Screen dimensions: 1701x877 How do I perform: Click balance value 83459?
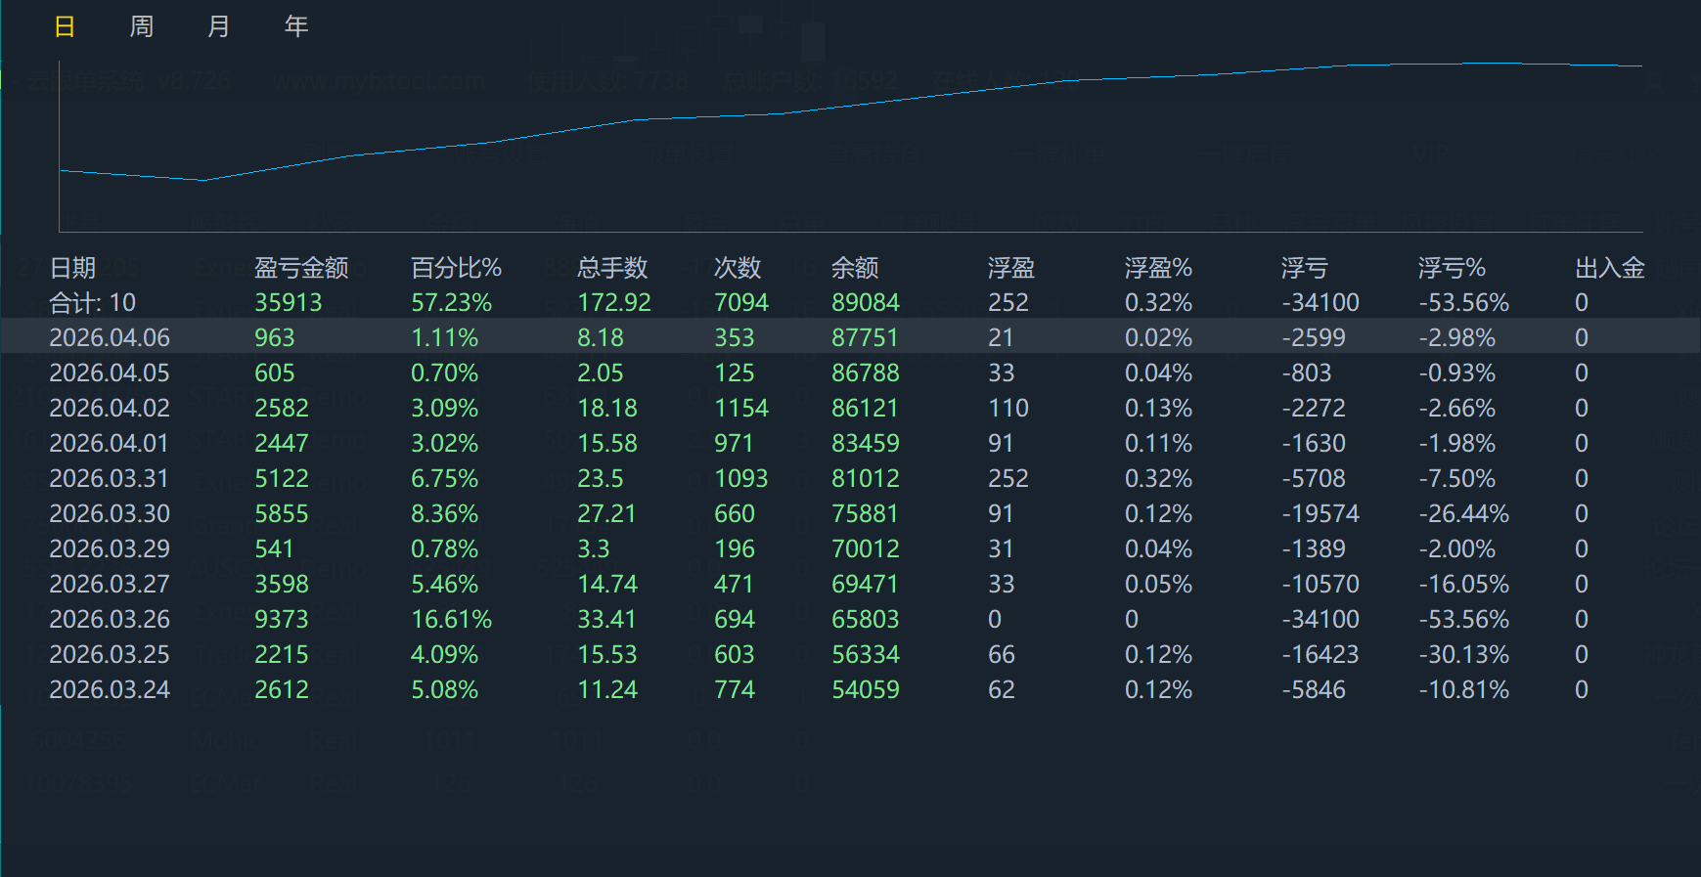pos(866,444)
